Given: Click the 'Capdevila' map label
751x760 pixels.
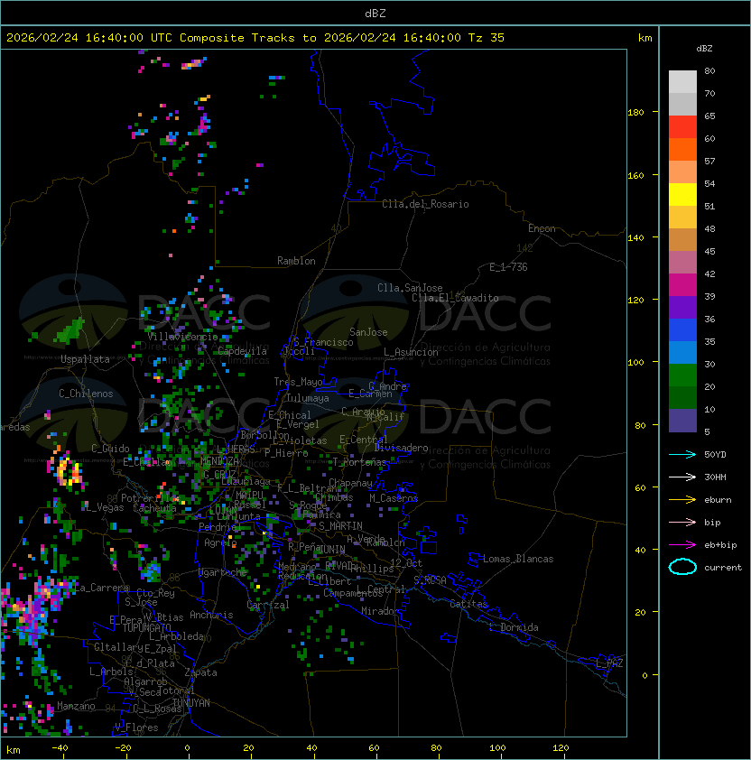Looking at the screenshot, I should 242,351.
